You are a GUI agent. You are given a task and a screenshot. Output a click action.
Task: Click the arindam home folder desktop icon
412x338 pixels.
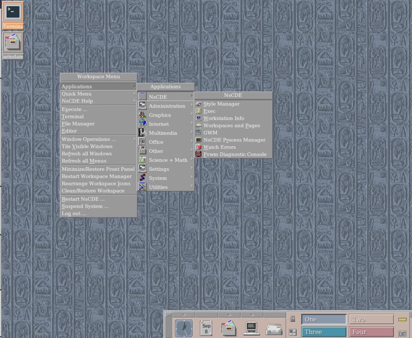click(13, 46)
